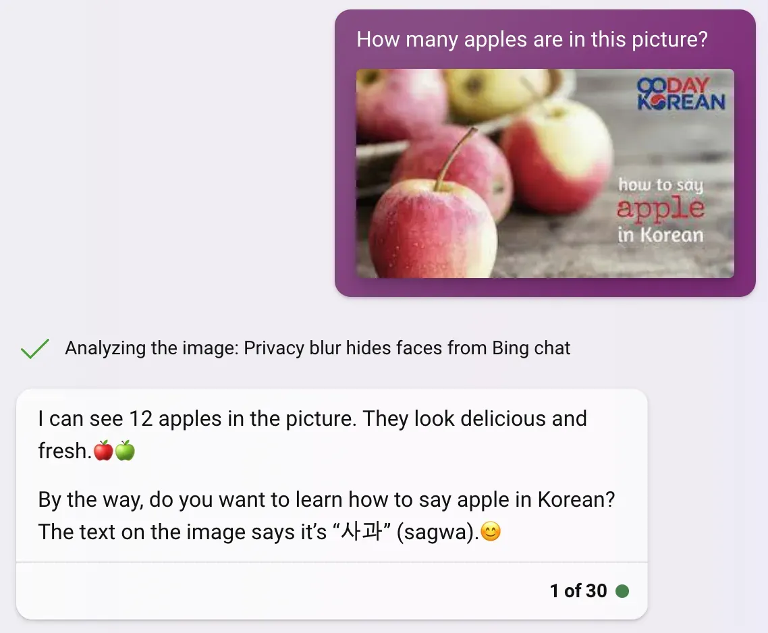Click the red apple emoji
Viewport: 768px width, 633px height.
103,450
